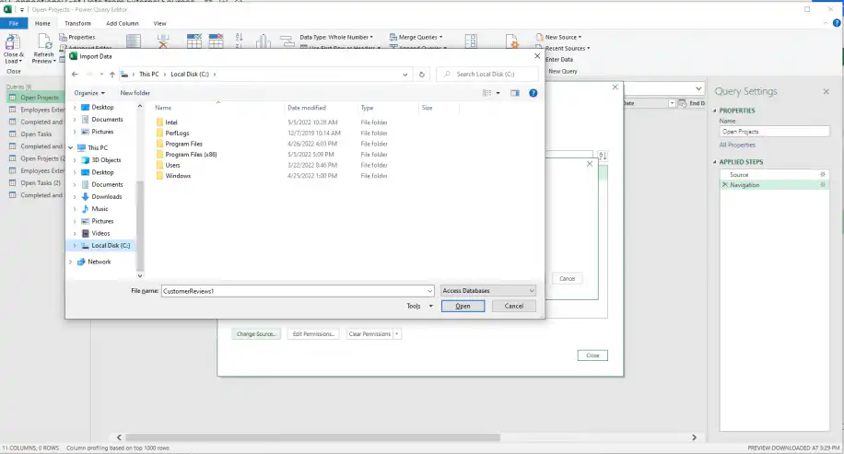Click Close & Load icon in ribbon
Image resolution: width=844 pixels, height=454 pixels.
click(x=12, y=42)
